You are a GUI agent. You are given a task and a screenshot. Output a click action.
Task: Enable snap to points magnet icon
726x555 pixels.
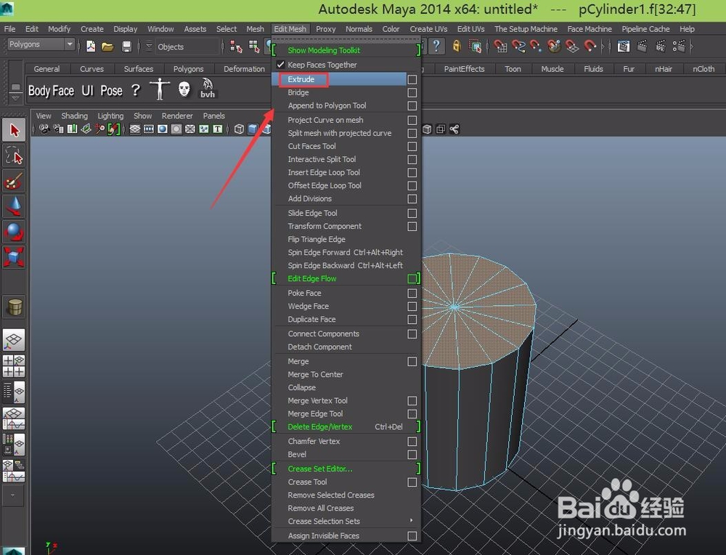(x=536, y=46)
